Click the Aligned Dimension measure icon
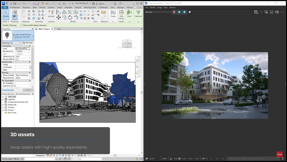287x162 pixels. coord(103,12)
